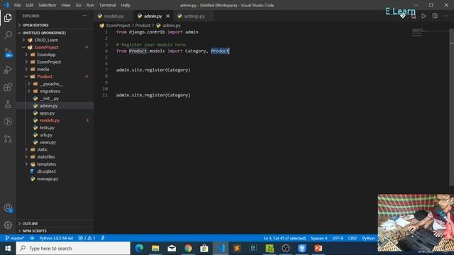Click the Run Python File play icon

point(424,16)
